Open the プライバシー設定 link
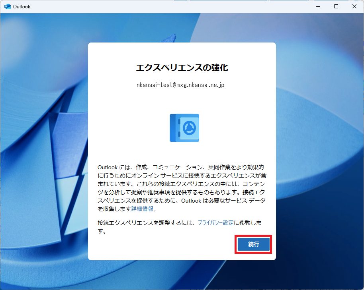The width and height of the screenshot is (364, 290). (216, 223)
